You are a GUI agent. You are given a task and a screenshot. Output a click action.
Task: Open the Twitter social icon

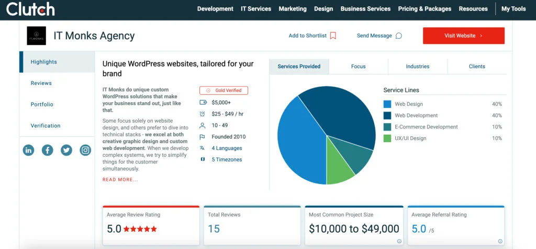click(x=66, y=150)
